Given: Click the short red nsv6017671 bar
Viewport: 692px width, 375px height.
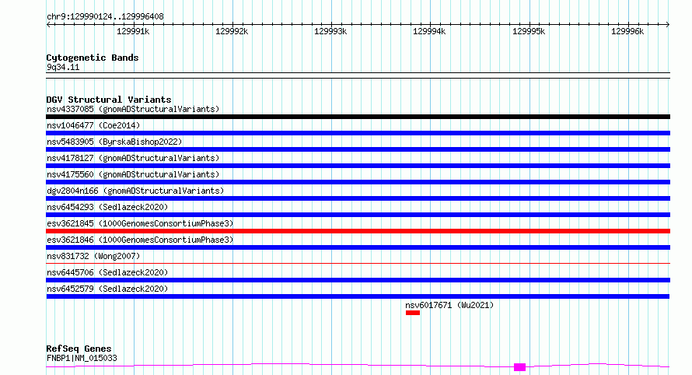Looking at the screenshot, I should [413, 313].
